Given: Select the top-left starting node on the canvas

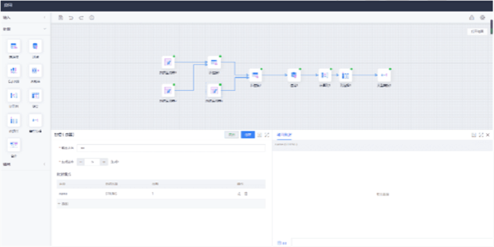Looking at the screenshot, I should click(x=168, y=62).
